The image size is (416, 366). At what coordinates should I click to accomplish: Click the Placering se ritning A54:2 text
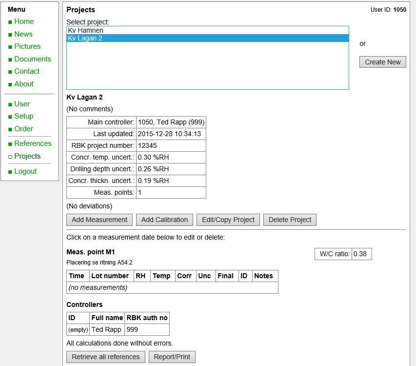[x=99, y=263]
